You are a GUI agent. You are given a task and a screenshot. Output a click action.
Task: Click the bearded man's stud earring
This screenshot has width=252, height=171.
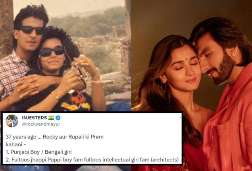233,54
